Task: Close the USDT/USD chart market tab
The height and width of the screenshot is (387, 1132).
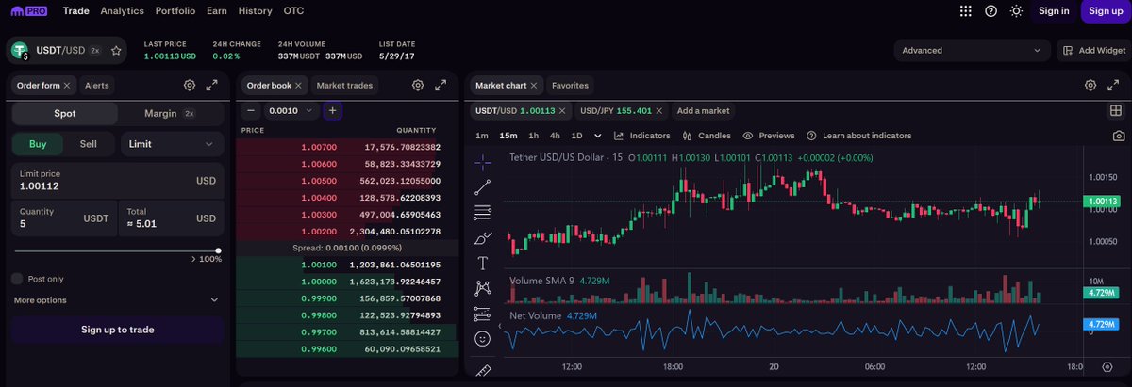Action: tap(564, 110)
